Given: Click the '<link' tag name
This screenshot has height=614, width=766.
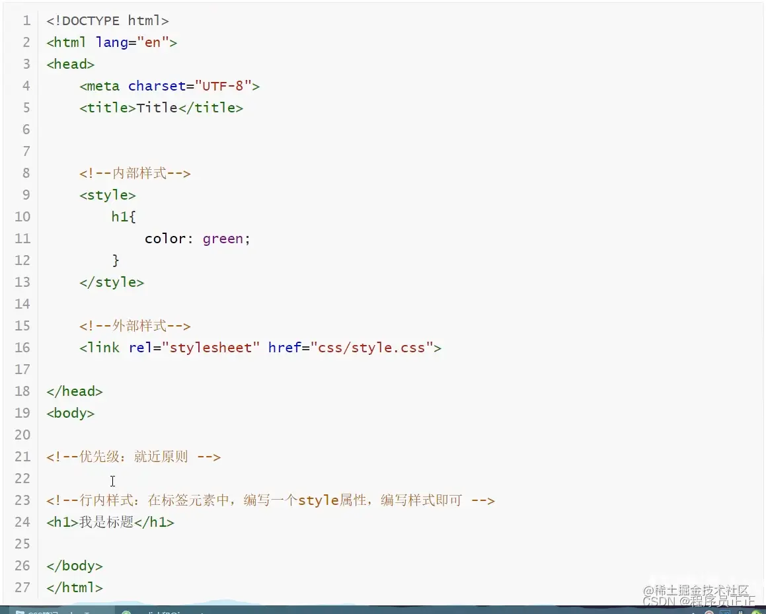Looking at the screenshot, I should [x=99, y=347].
